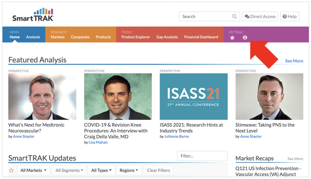
Task: Click the Featured Analysis heading
Action: pyautogui.click(x=37, y=60)
